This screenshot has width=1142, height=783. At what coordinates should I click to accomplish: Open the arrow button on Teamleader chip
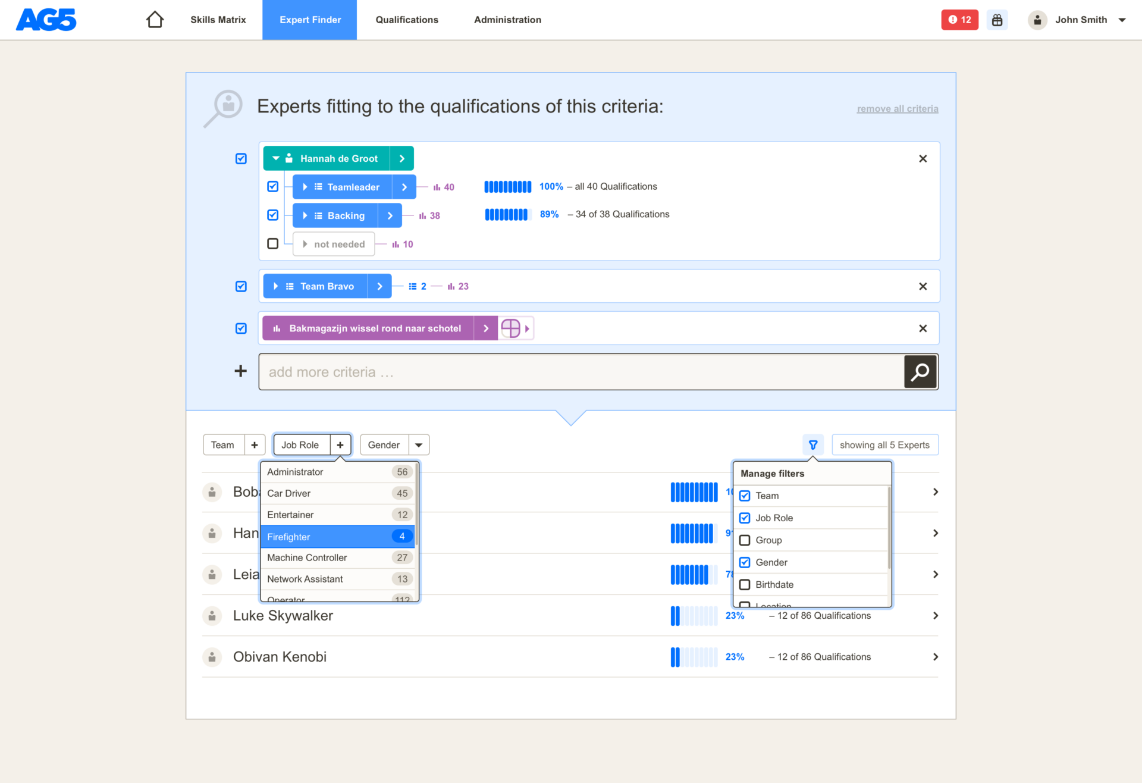[x=404, y=187]
